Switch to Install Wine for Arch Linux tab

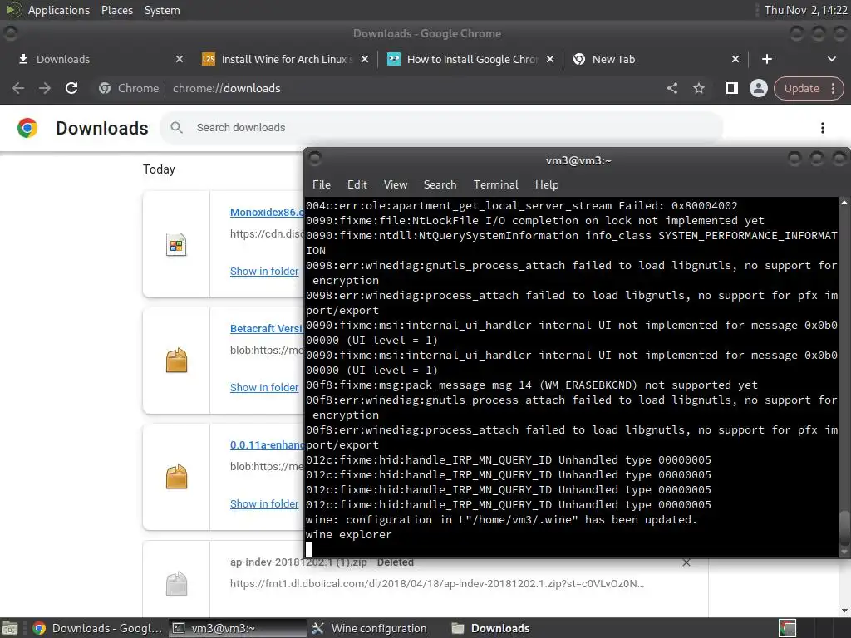click(285, 59)
